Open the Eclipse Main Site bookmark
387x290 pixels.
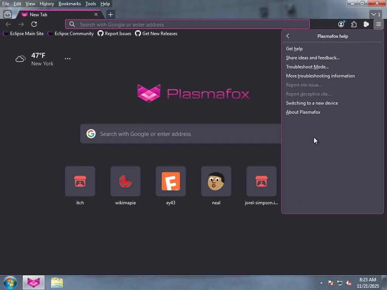click(23, 34)
